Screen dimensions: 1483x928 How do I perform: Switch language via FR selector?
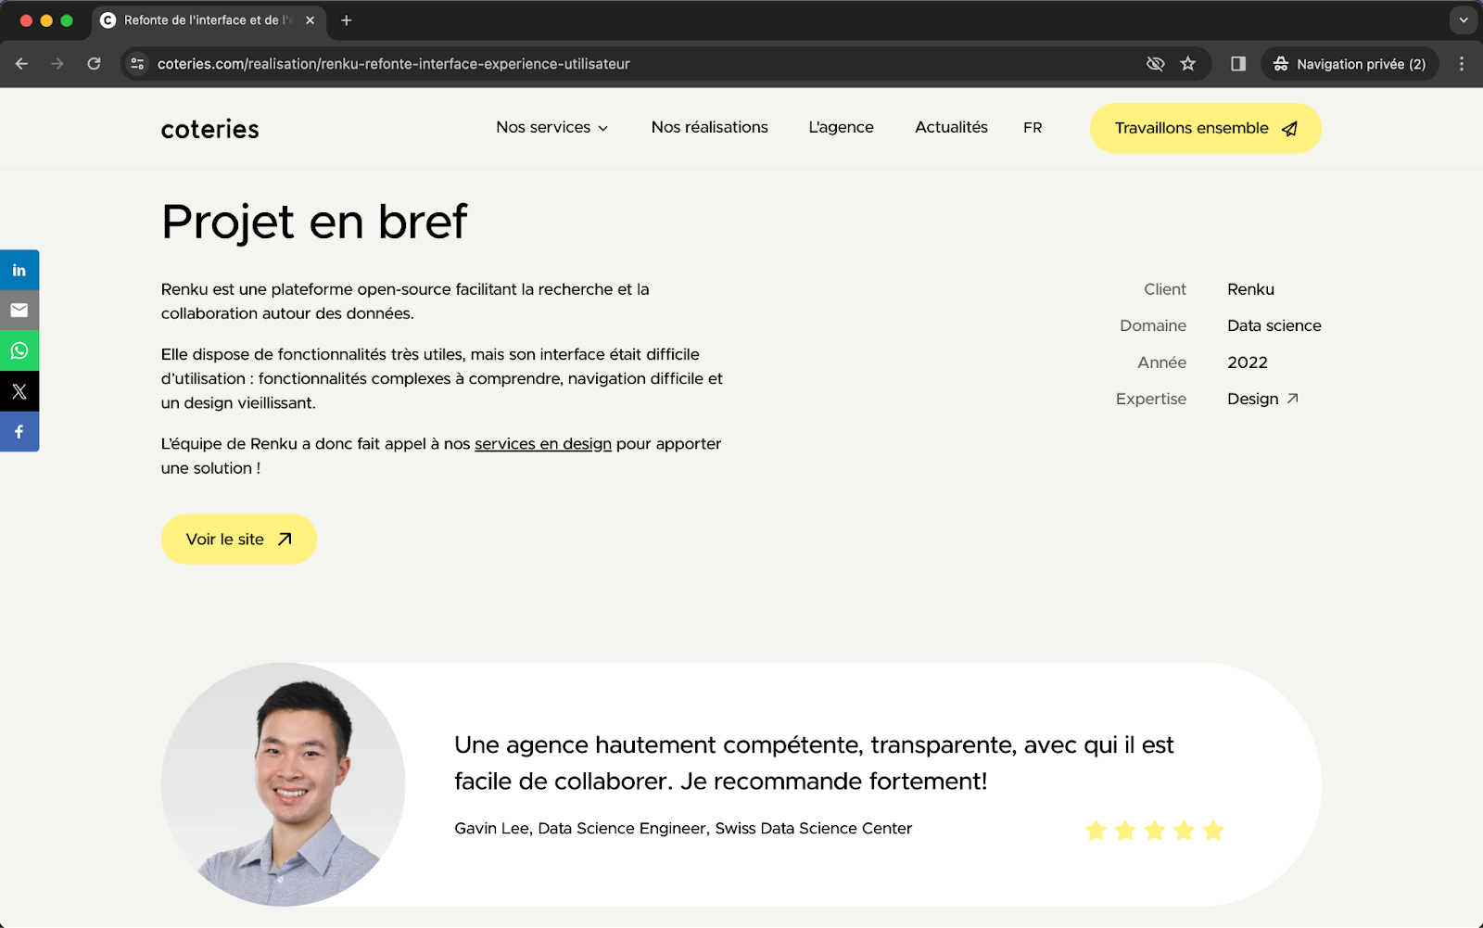pos(1033,128)
